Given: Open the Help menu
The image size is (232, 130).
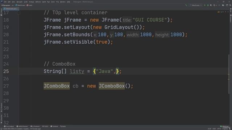Looking at the screenshot, I should tap(69, 2).
